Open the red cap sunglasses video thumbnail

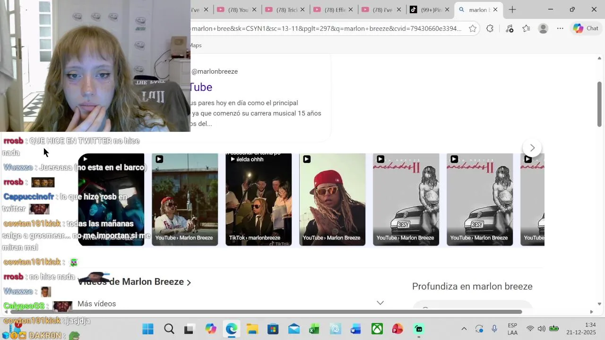[332, 199]
